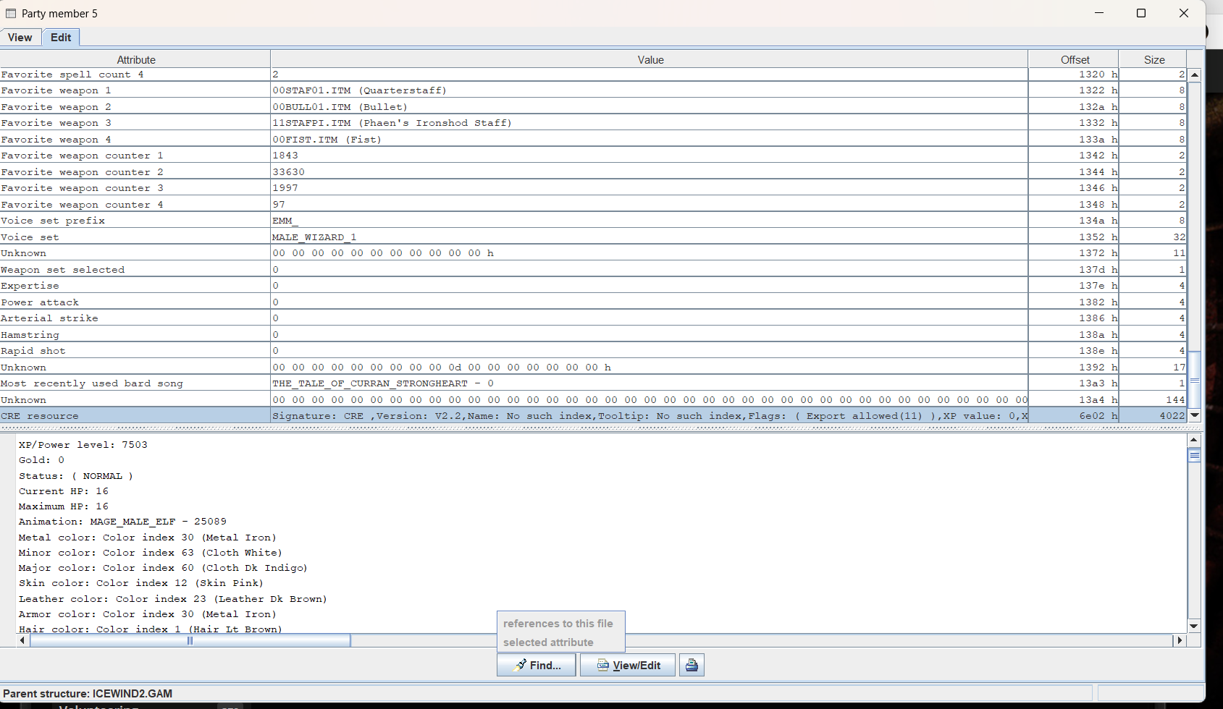Screen dimensions: 1223x709
Task: Click value 00BULL01.ITM (Bullet)
Action: (340, 107)
